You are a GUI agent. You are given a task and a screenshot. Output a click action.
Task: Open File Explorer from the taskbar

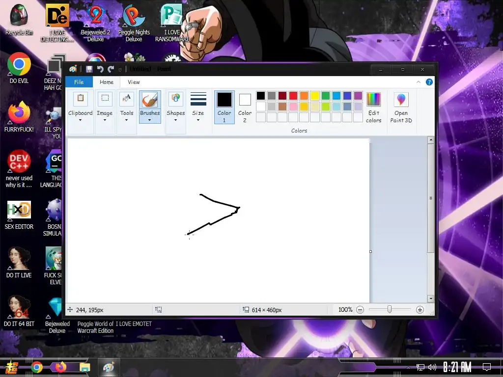(84, 367)
